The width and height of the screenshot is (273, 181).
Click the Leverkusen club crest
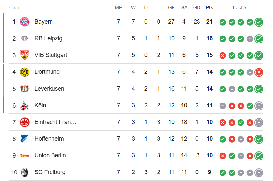[x=25, y=89]
